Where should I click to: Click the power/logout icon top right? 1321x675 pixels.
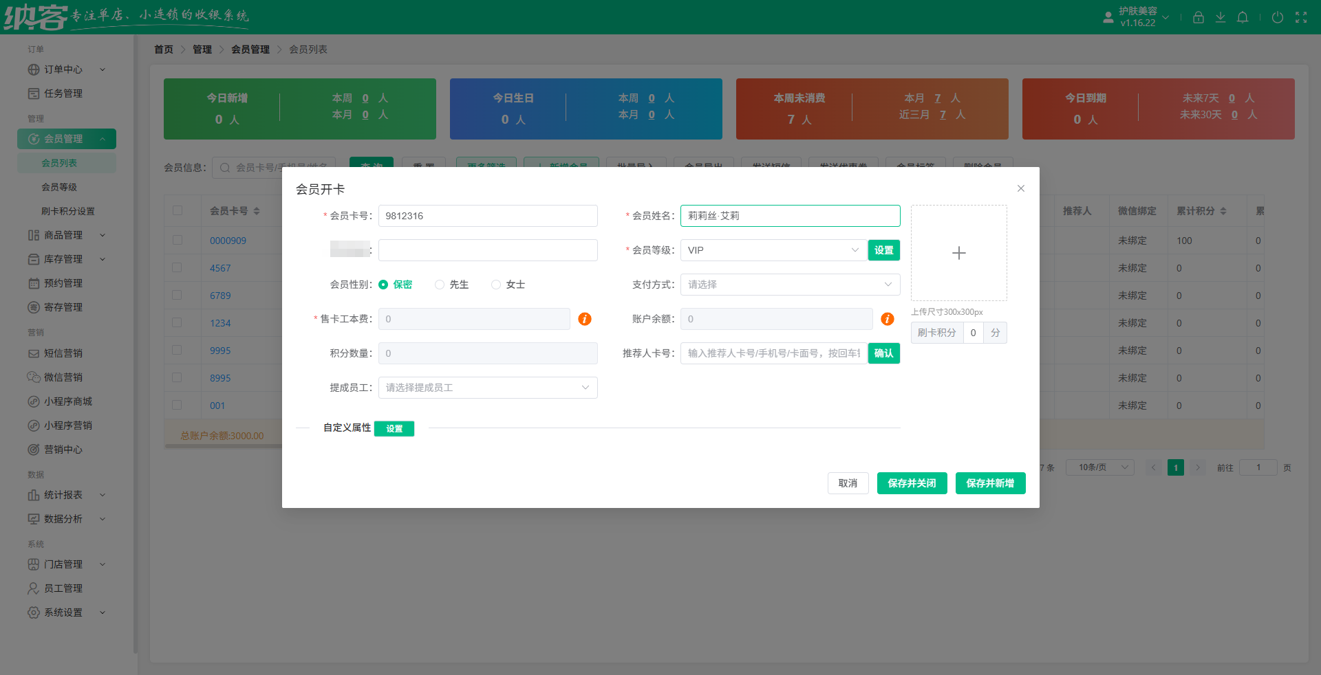(x=1278, y=17)
